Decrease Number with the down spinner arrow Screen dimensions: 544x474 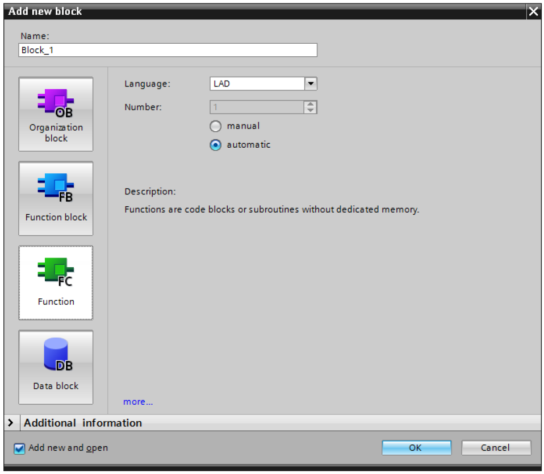[x=311, y=110]
